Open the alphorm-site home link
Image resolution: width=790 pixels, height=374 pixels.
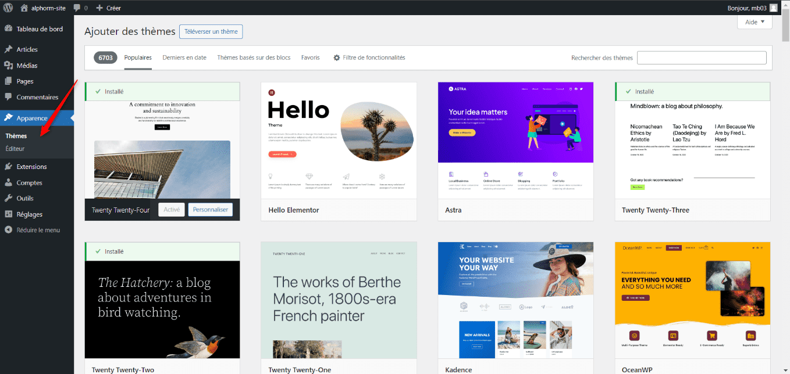pyautogui.click(x=43, y=8)
